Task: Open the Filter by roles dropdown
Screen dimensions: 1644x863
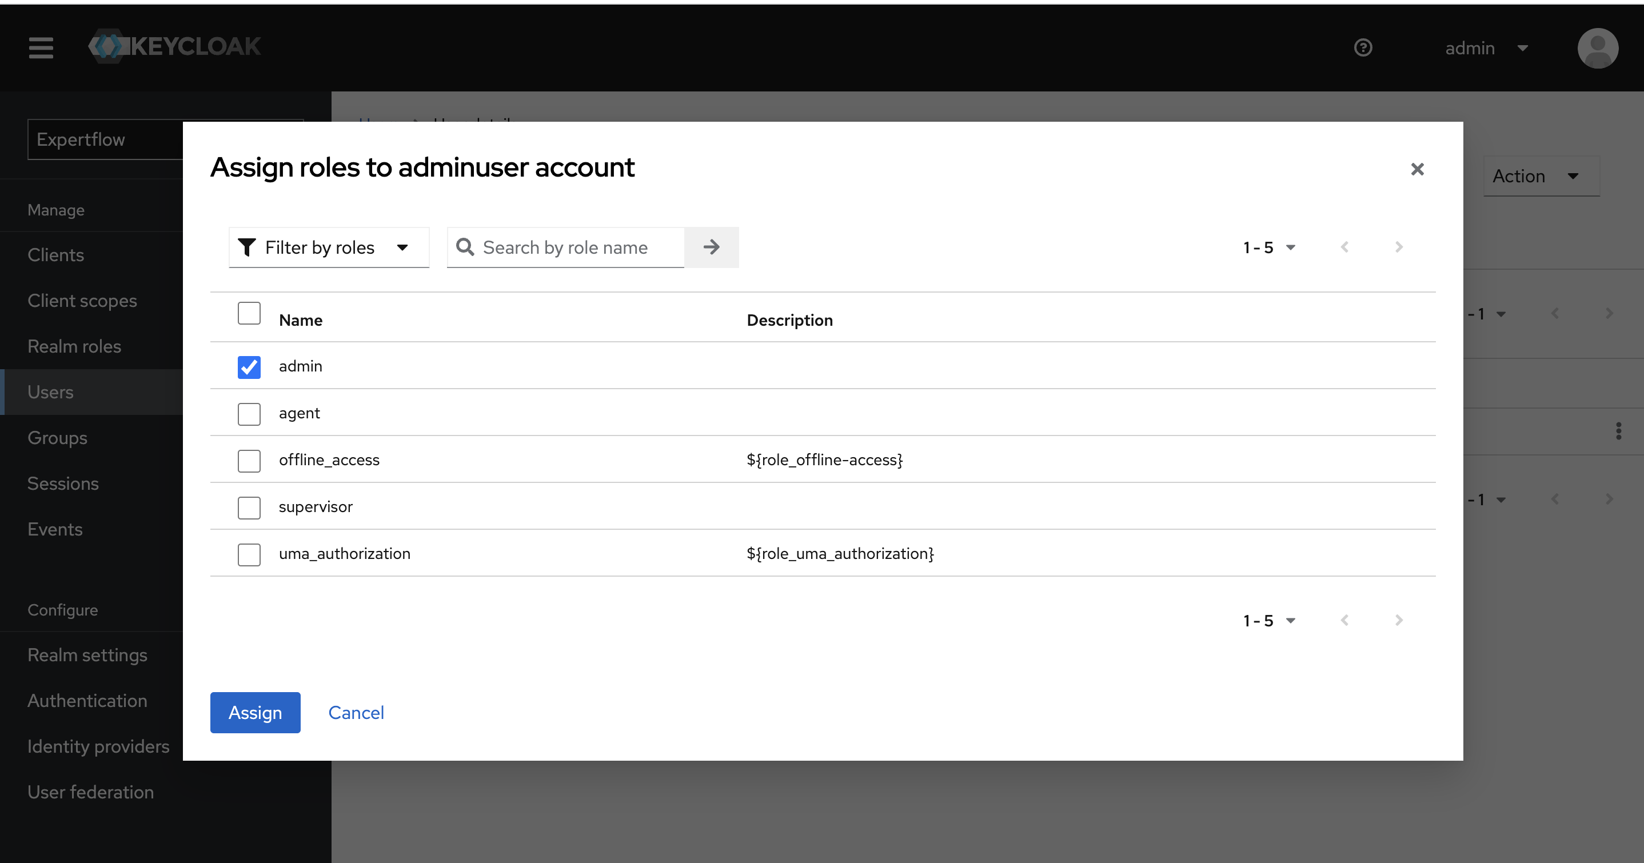Action: 328,247
